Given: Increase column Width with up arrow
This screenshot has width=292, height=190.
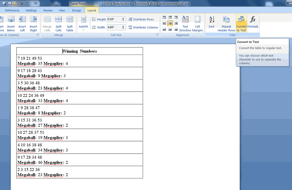Looking at the screenshot, I should [x=123, y=26].
